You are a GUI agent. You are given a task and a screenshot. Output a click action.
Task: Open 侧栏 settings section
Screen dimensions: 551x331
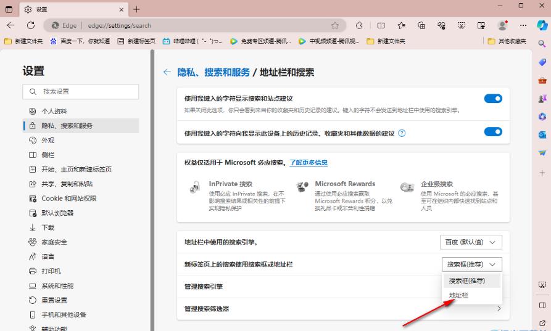coord(81,155)
